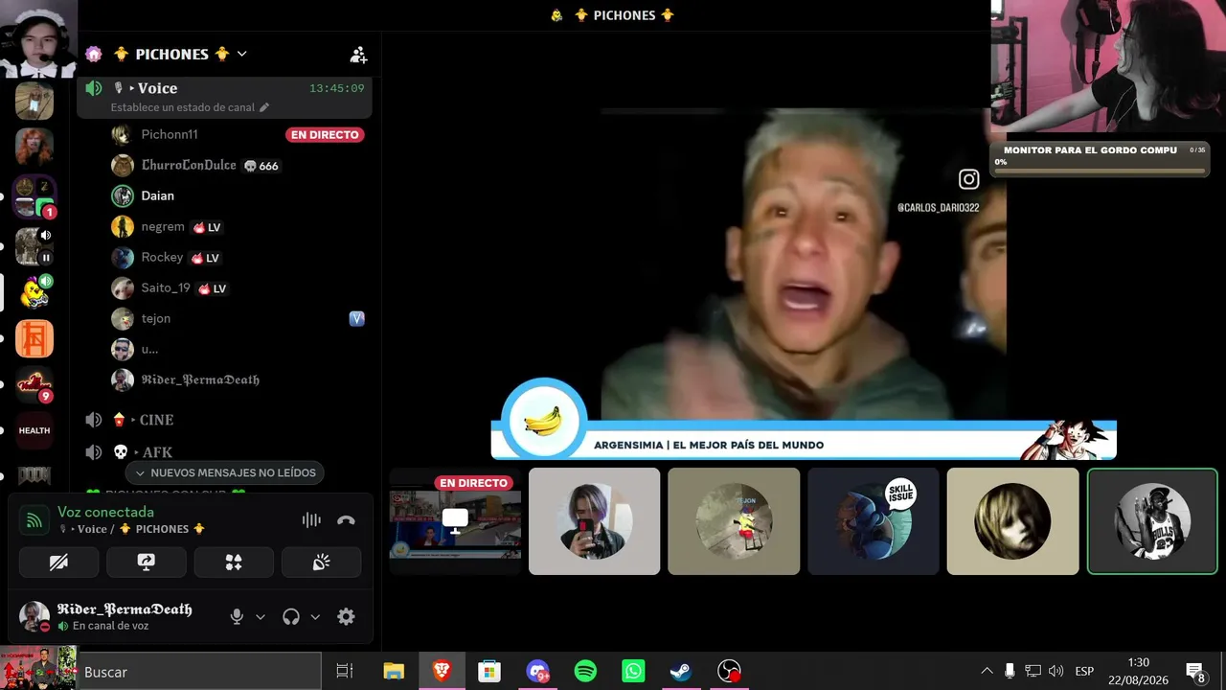
Task: Open the output device options chevron
Action: click(x=315, y=617)
